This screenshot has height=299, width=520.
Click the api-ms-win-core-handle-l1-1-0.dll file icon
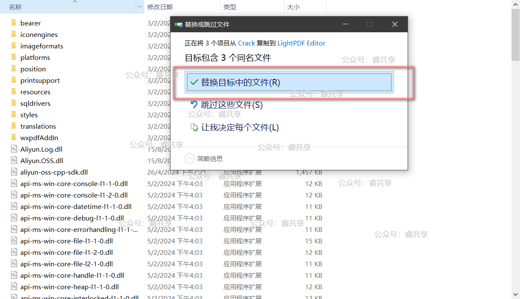coord(13,275)
